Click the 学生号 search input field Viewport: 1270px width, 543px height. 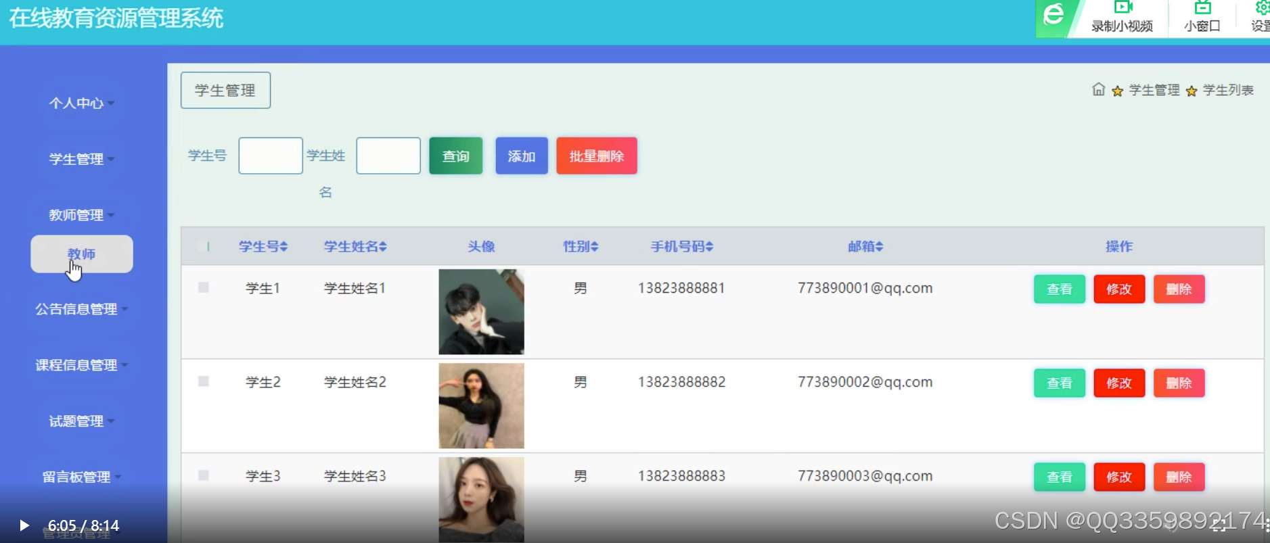click(x=271, y=156)
